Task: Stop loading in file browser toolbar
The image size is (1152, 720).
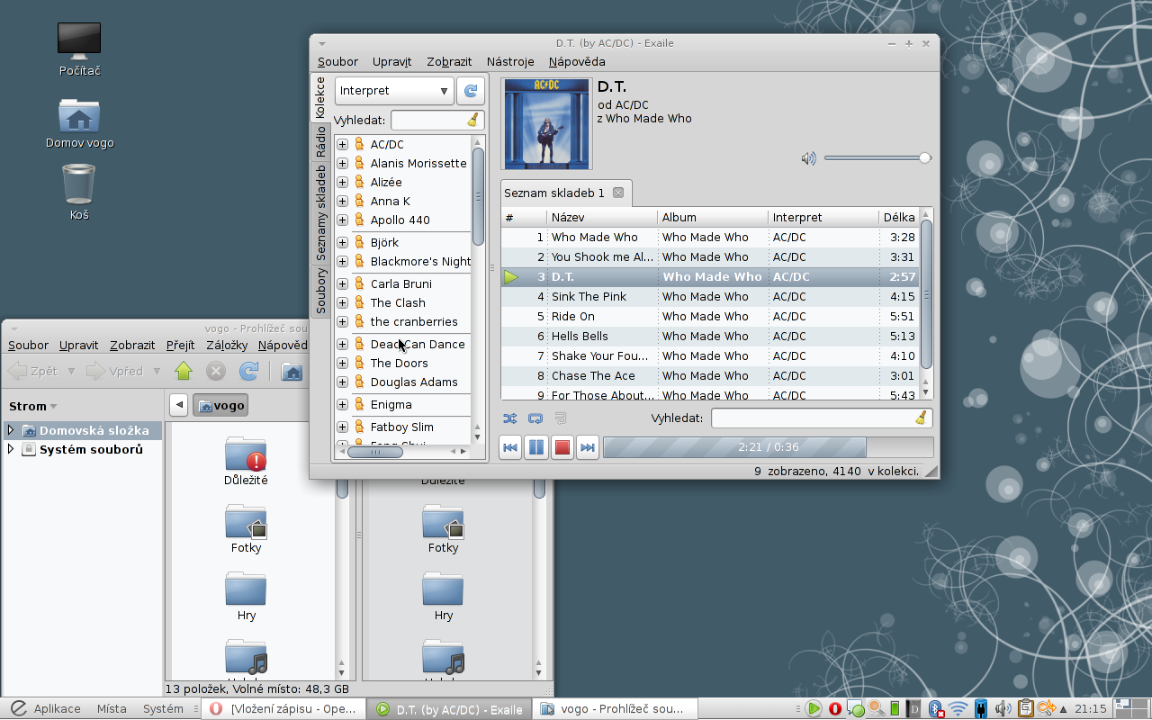Action: tap(216, 371)
